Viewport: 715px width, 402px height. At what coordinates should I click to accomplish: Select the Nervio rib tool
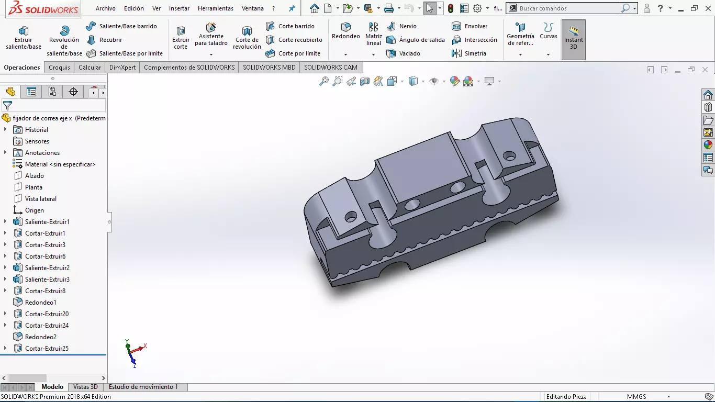[x=401, y=26]
